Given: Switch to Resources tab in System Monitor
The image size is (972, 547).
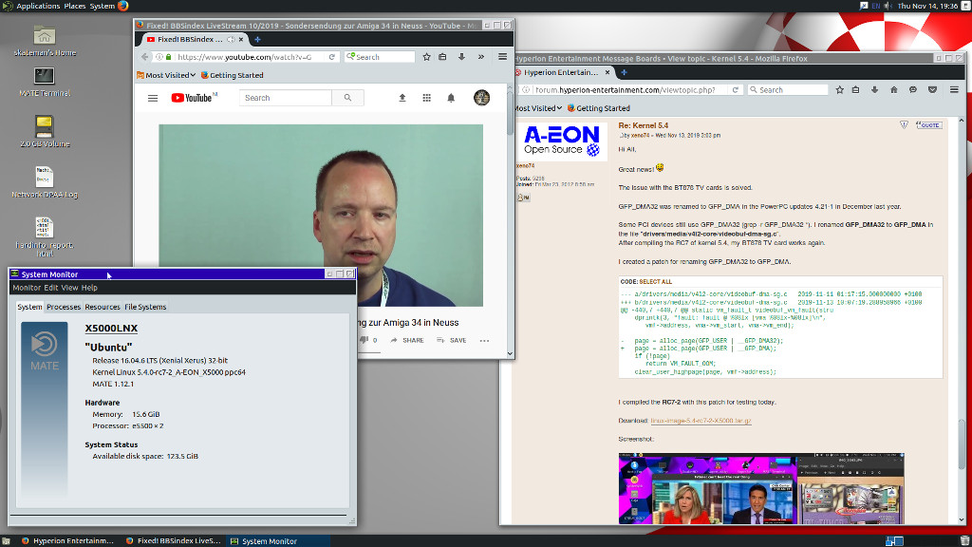Looking at the screenshot, I should [x=103, y=307].
